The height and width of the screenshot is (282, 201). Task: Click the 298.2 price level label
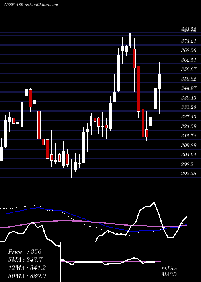point(187,164)
